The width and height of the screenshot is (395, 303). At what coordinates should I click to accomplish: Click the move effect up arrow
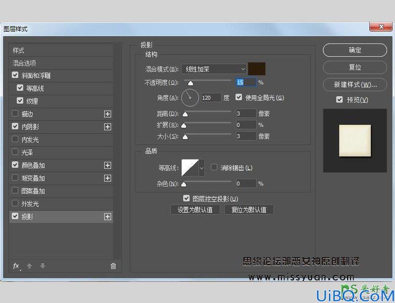(30, 266)
